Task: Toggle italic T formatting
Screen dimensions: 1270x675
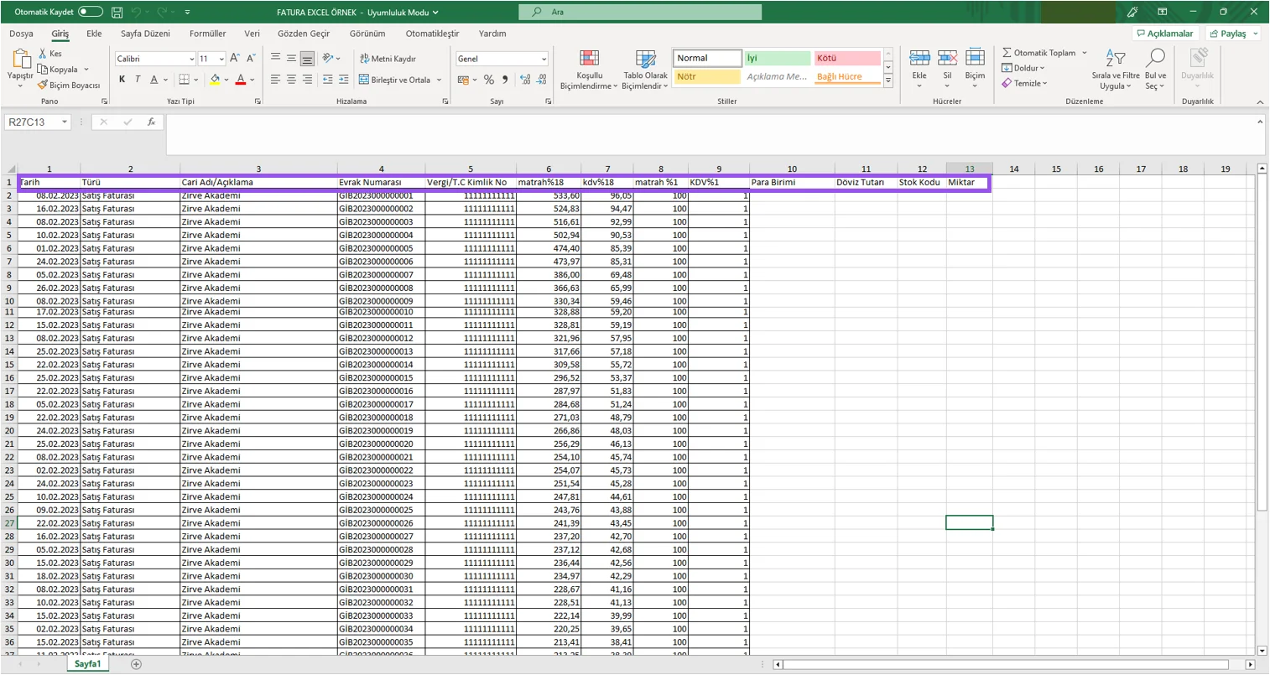Action: (138, 80)
